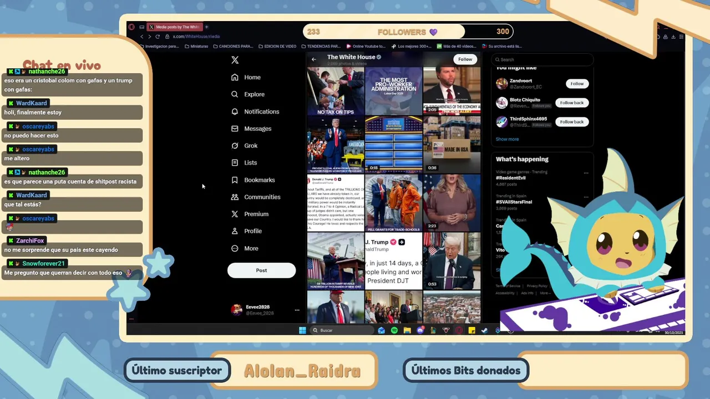The width and height of the screenshot is (710, 399).
Task: Open the TENDENCIAS PAR... bookmark folder
Action: (x=321, y=47)
